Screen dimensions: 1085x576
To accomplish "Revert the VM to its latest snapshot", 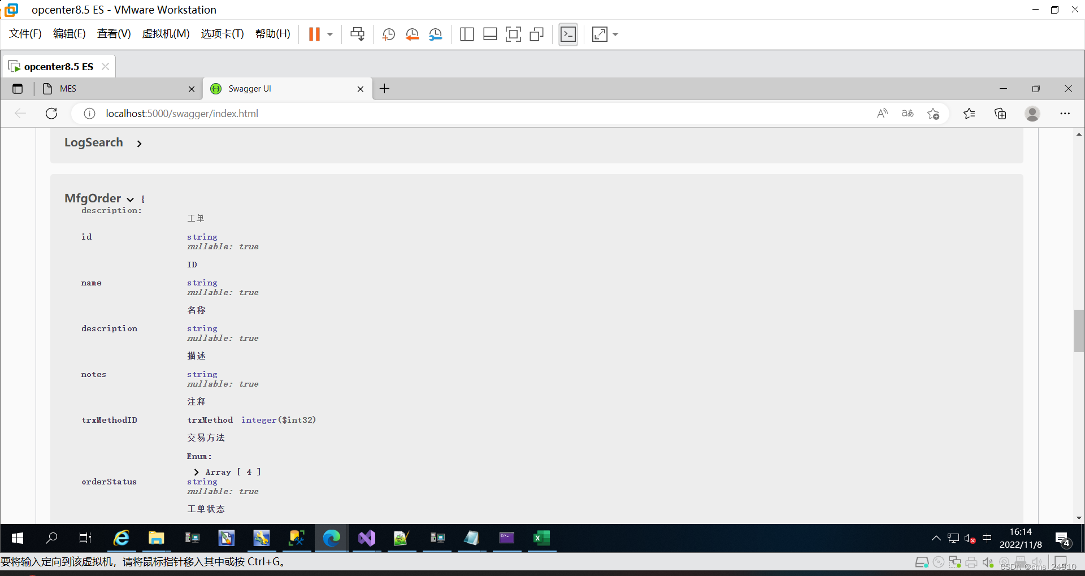I will coord(412,34).
